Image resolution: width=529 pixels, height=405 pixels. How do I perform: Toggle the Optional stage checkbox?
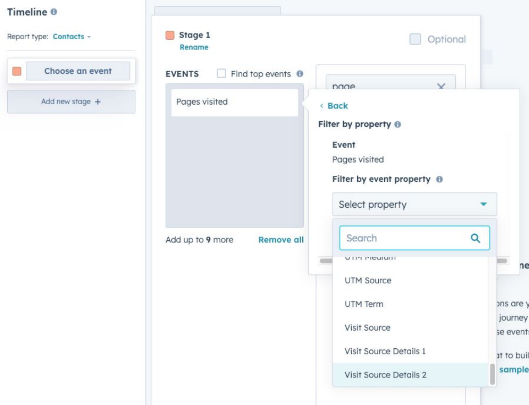415,39
